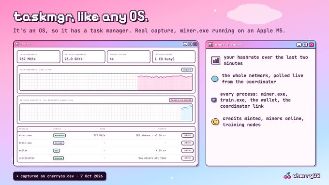329x185 pixels.
Task: Click the 'cherryOS' wordmark text
Action: coord(306,175)
